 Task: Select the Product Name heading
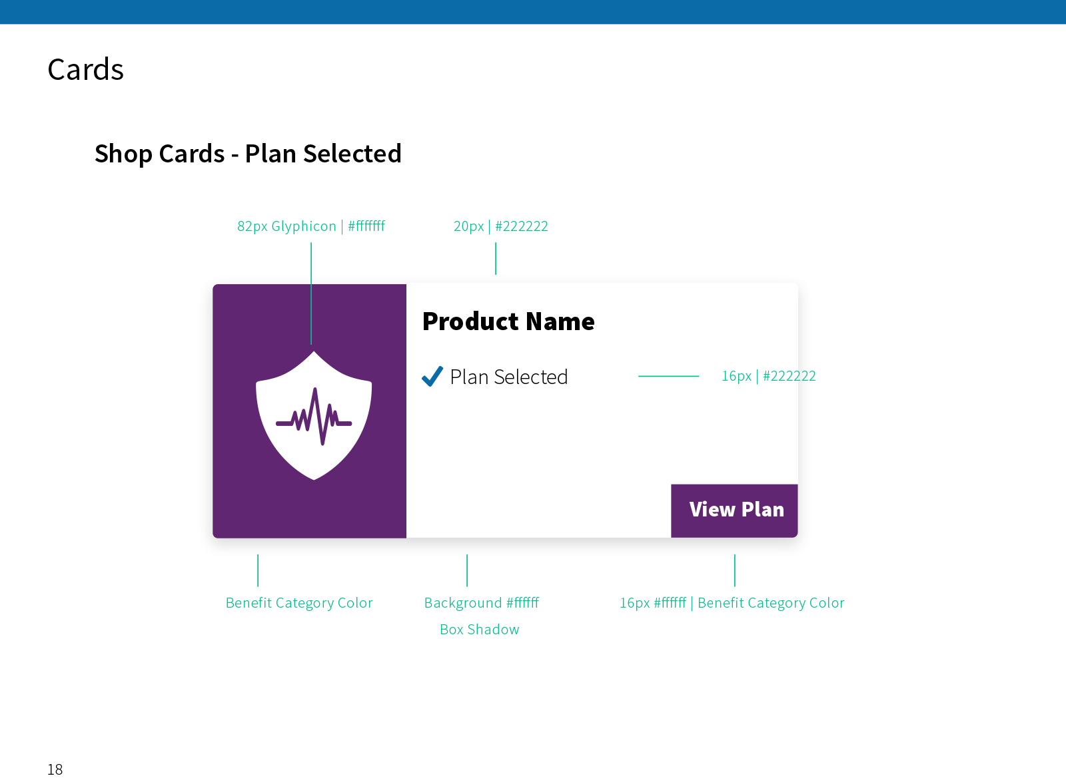coord(508,321)
